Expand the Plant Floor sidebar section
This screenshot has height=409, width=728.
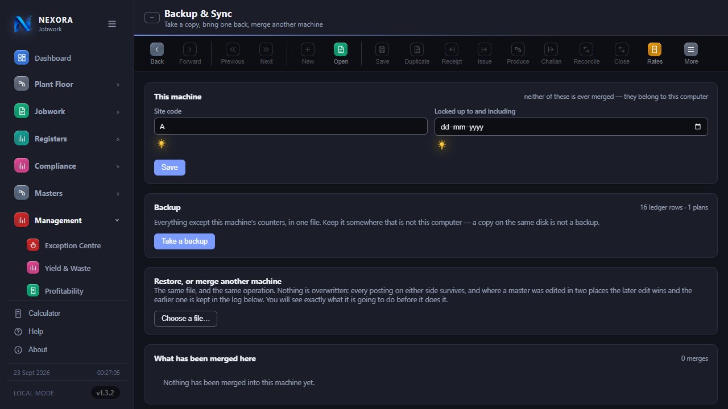tap(67, 84)
